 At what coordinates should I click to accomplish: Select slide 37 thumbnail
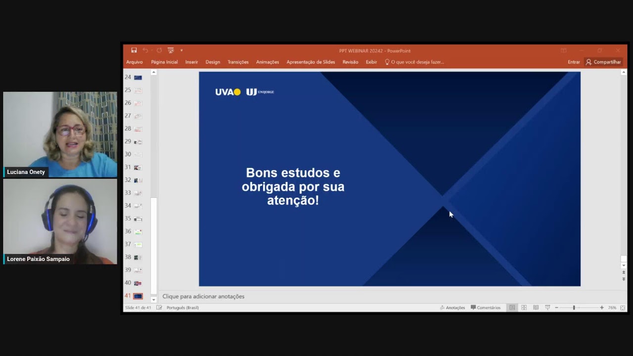tap(138, 245)
